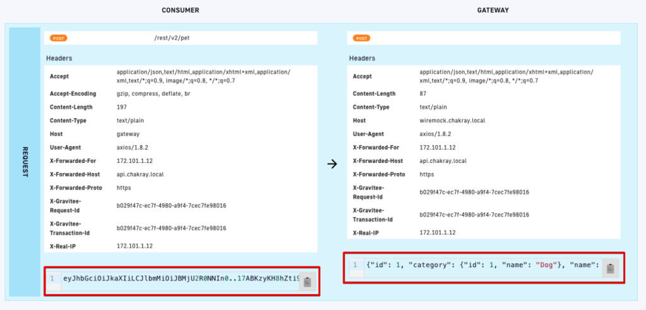Click the Headers title in the Consumer panel
Viewport: 646px width, 310px height.
pyautogui.click(x=59, y=58)
